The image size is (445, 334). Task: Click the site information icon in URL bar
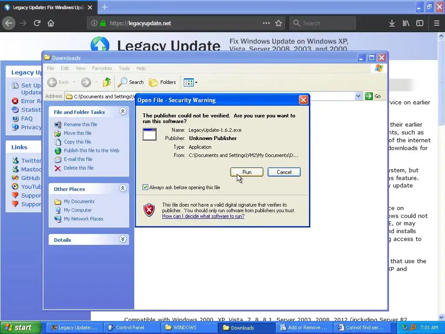tap(94, 23)
